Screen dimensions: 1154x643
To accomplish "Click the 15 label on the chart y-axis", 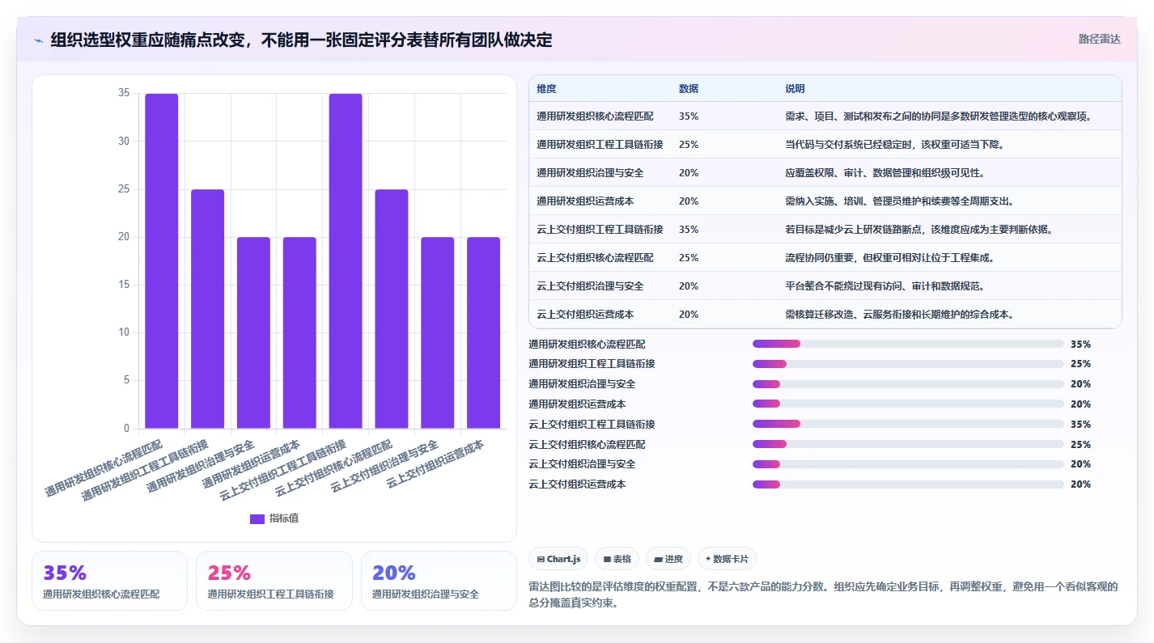I will [x=124, y=285].
